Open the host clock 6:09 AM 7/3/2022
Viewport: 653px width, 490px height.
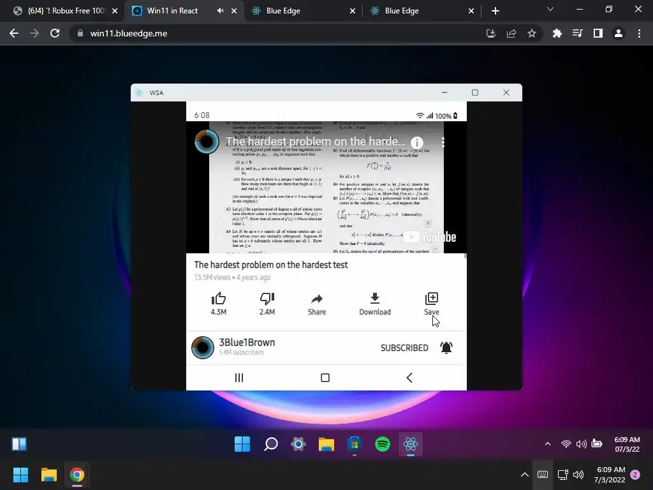tap(609, 475)
